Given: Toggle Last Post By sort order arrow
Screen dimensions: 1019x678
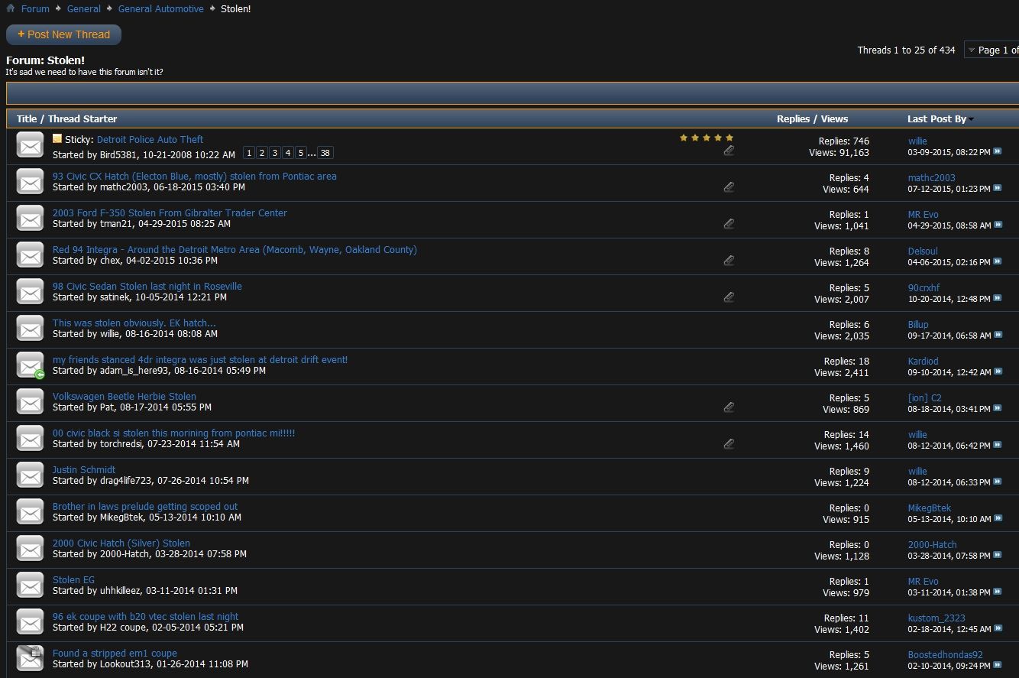Looking at the screenshot, I should click(972, 119).
